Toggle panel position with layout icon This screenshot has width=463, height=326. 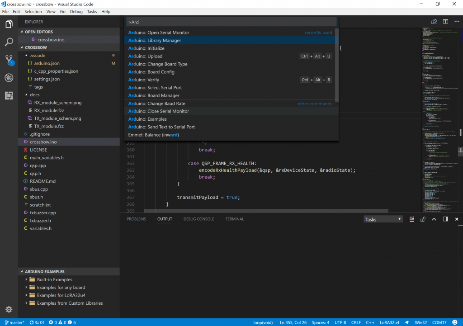445,219
